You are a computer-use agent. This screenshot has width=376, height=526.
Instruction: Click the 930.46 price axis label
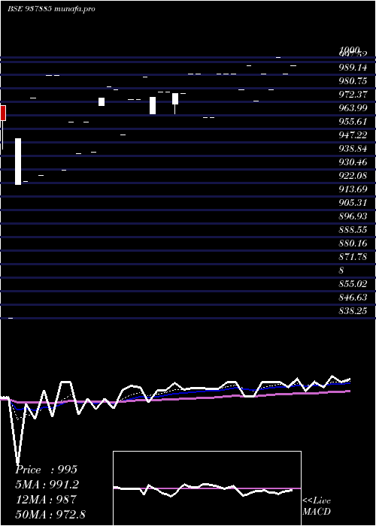(x=353, y=162)
